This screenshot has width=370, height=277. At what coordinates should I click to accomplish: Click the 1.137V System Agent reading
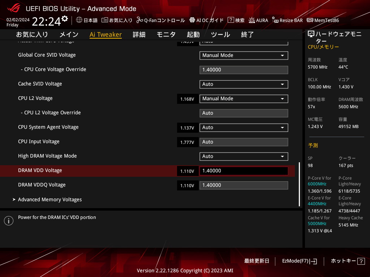point(188,128)
